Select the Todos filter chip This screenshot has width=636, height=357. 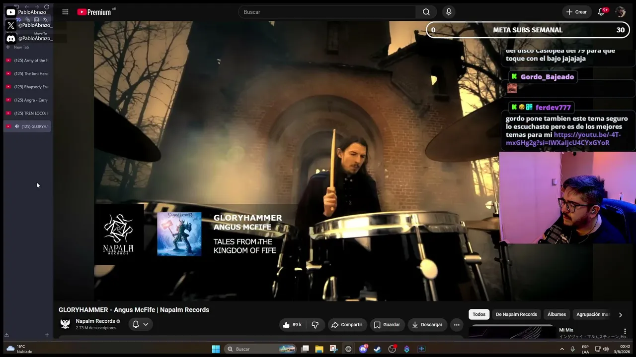pyautogui.click(x=479, y=314)
